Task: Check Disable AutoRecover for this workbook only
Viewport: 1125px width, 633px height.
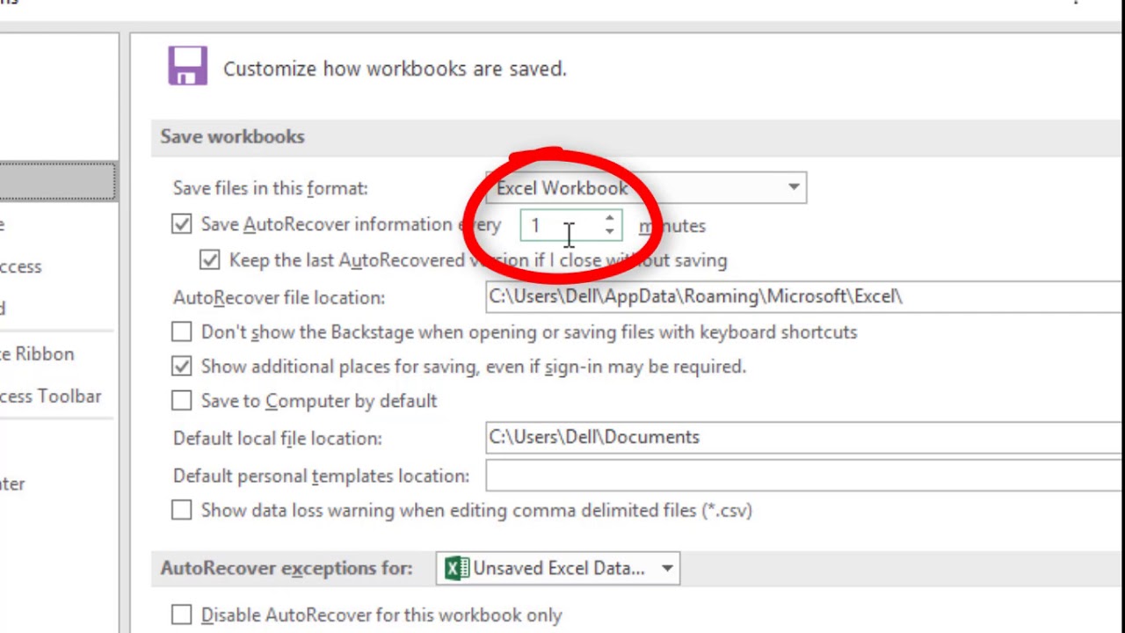Action: tap(181, 615)
